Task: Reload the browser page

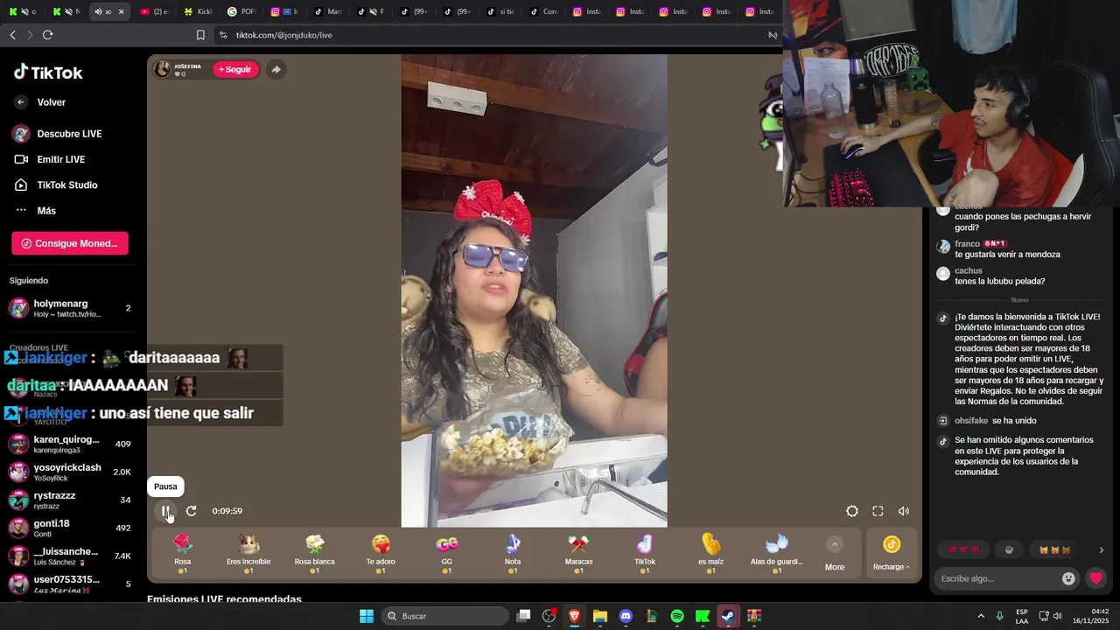Action: coord(47,35)
